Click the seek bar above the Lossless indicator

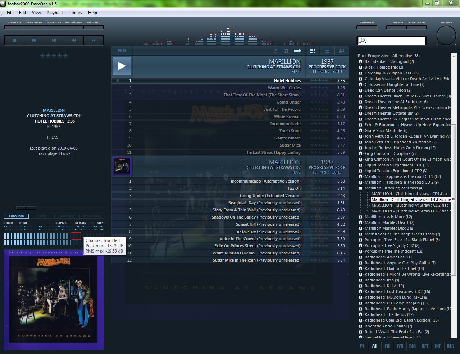[x=54, y=208]
